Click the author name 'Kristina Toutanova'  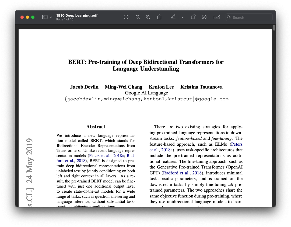pos(201,87)
